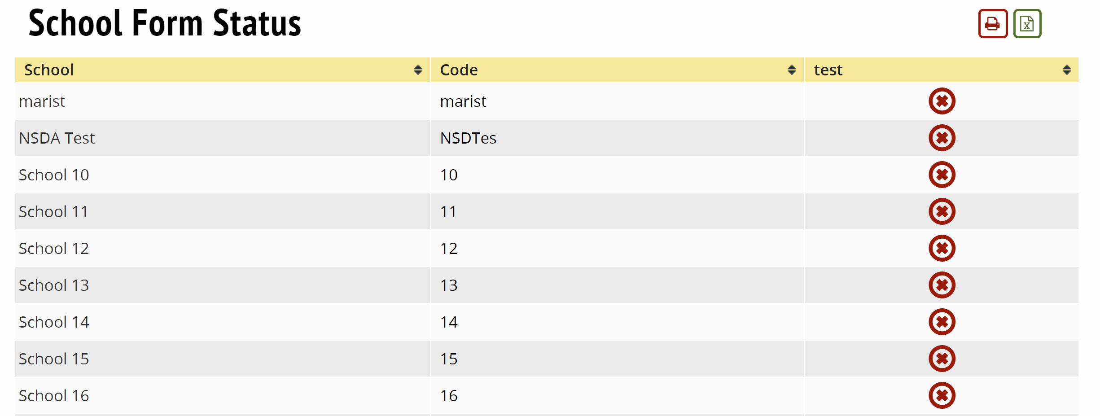This screenshot has width=1100, height=416.
Task: Toggle test status for marist row
Action: click(942, 101)
